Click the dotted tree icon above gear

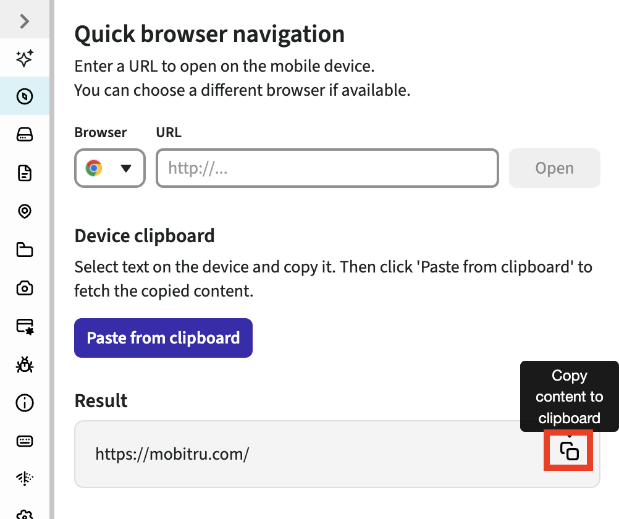click(x=25, y=478)
